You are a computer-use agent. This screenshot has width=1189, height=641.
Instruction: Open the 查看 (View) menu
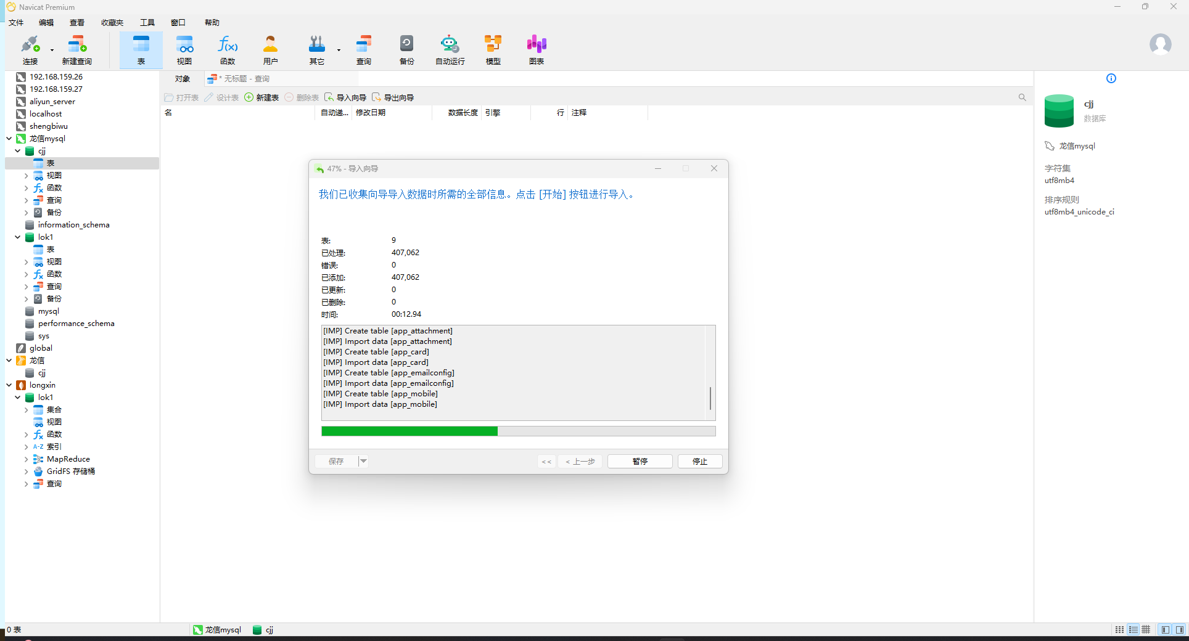click(x=77, y=23)
